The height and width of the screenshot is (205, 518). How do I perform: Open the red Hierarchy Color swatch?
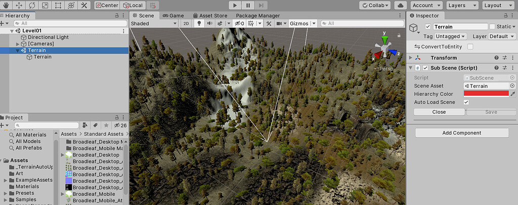click(x=486, y=94)
